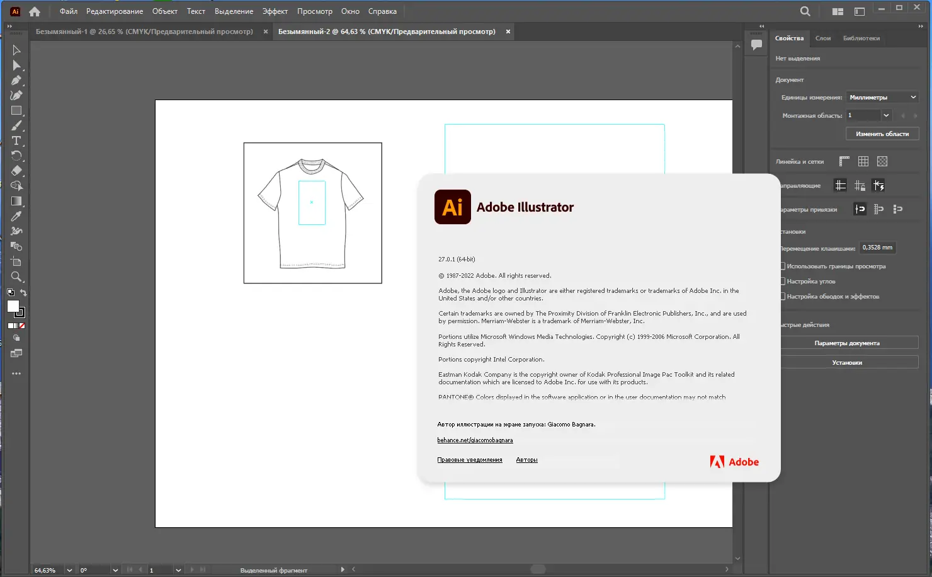Image resolution: width=932 pixels, height=577 pixels.
Task: Select the Eyedropper tool
Action: point(16,216)
